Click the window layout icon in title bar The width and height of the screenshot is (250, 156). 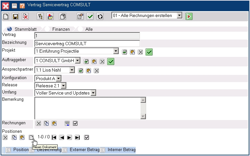pyautogui.click(x=14, y=6)
